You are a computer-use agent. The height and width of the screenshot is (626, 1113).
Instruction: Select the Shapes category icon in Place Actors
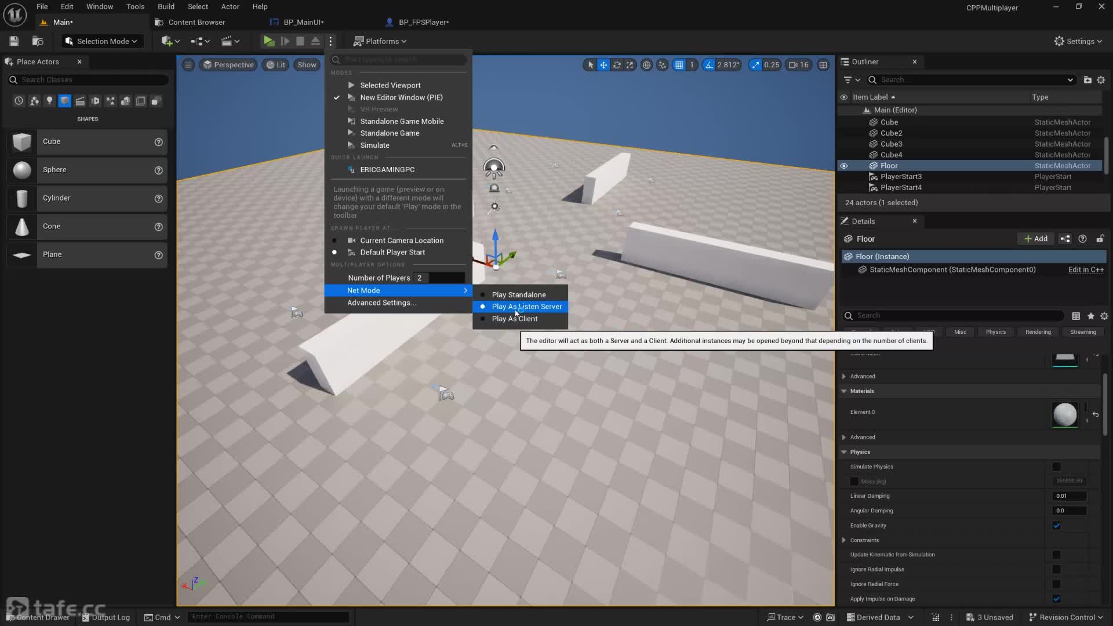[x=64, y=101]
